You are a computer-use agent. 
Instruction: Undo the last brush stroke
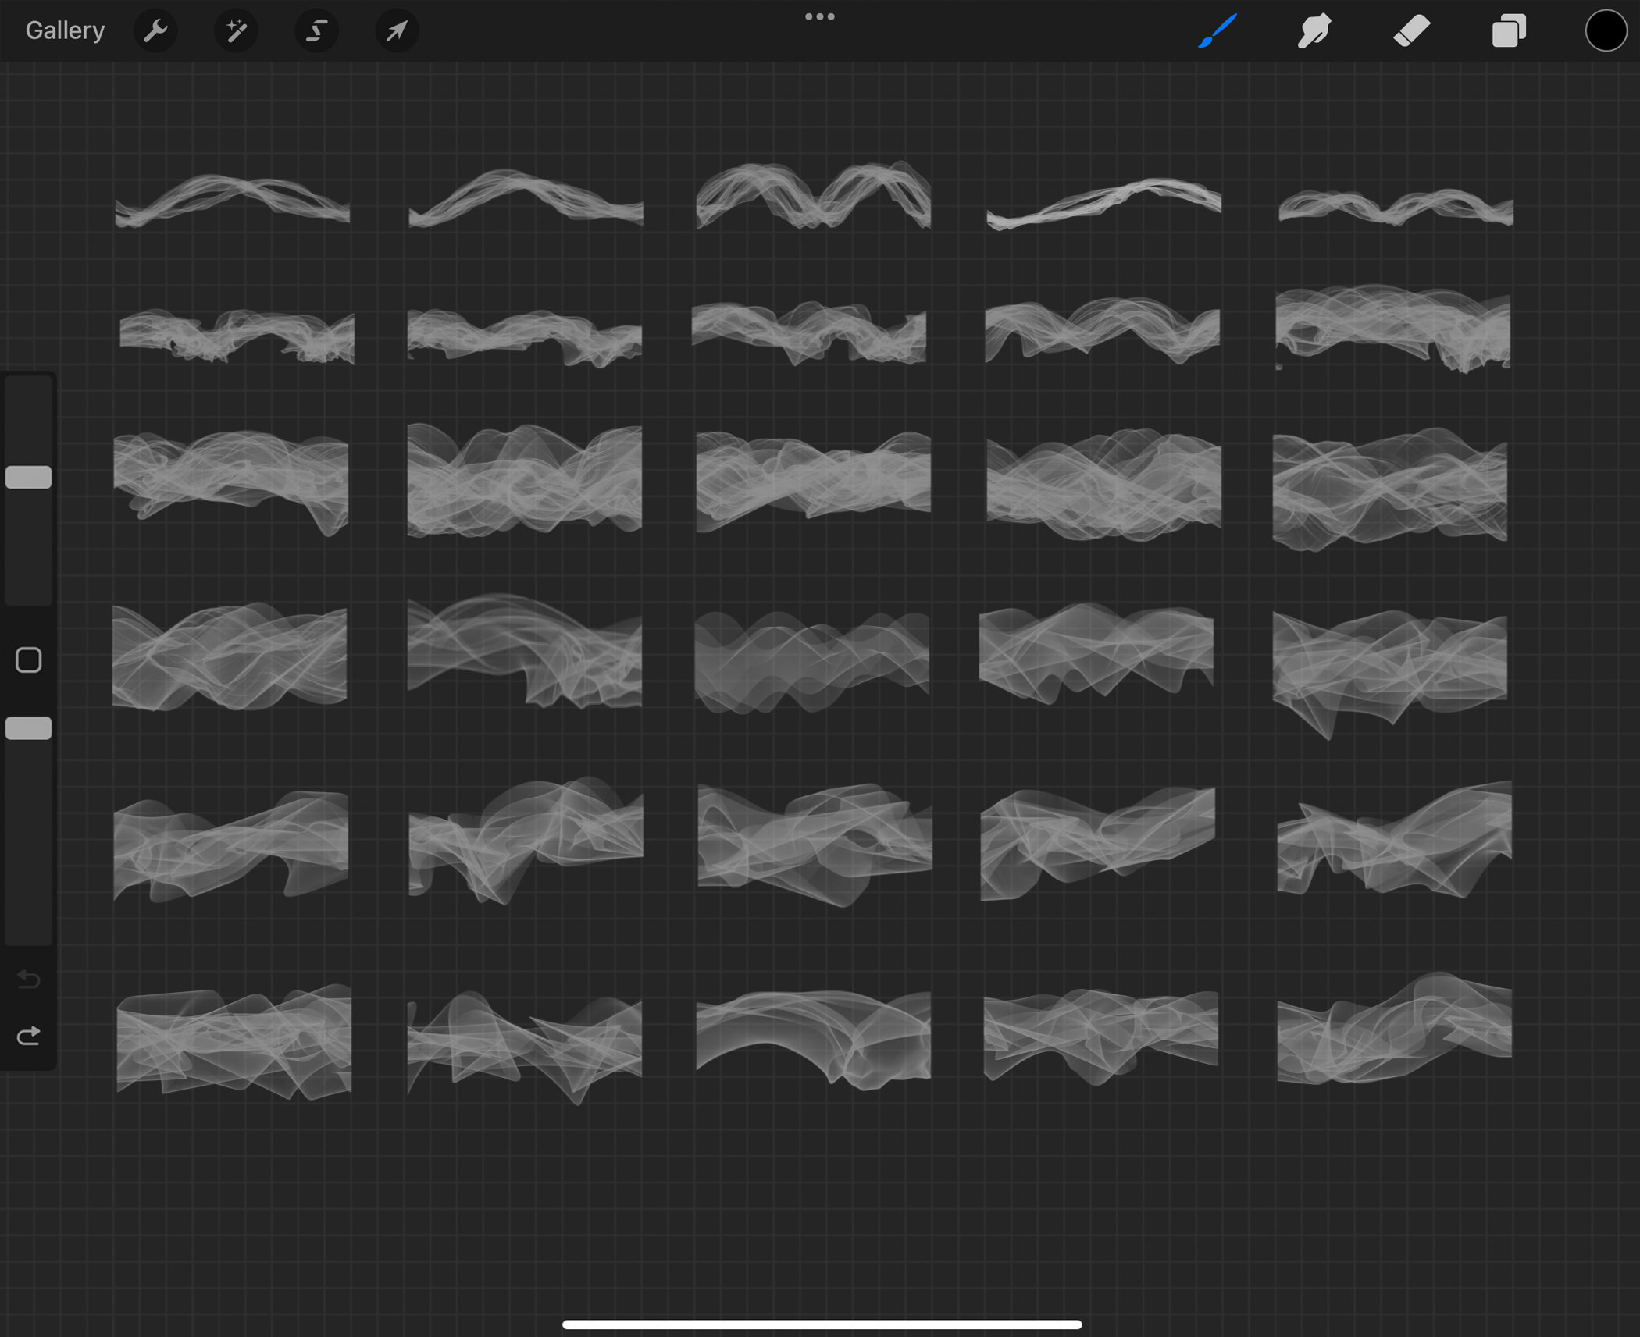[x=29, y=980]
